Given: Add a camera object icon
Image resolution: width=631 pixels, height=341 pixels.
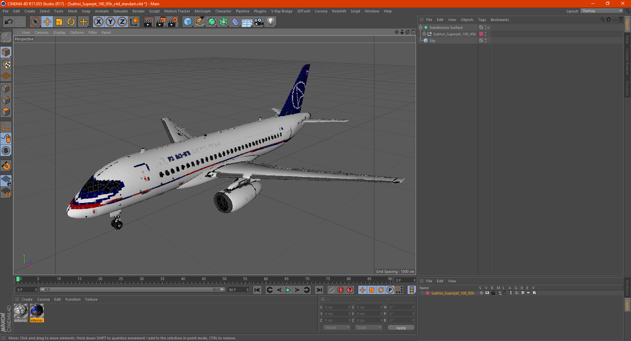Looking at the screenshot, I should click(259, 22).
